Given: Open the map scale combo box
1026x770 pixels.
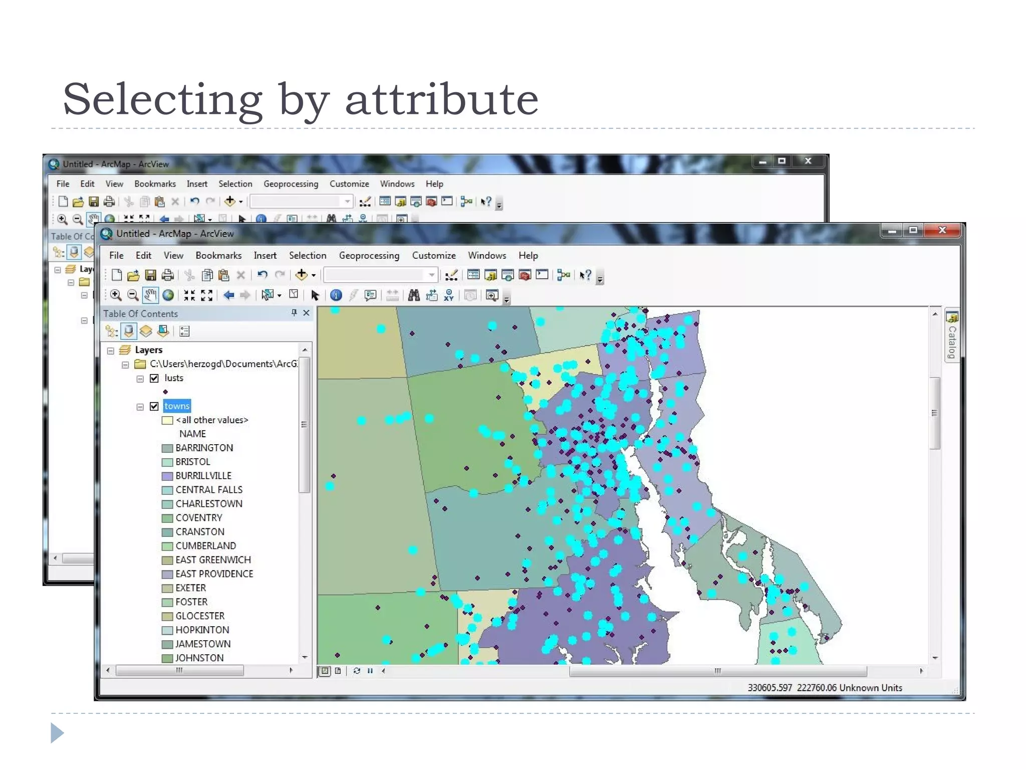Looking at the screenshot, I should (x=431, y=275).
